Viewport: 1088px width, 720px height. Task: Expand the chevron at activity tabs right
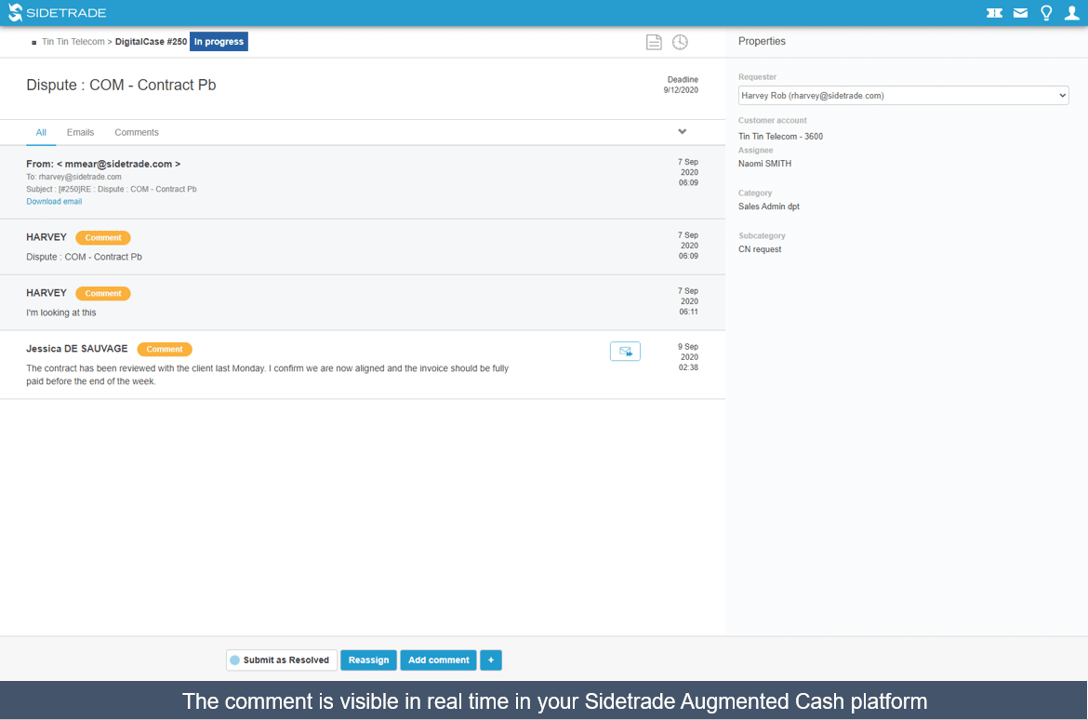tap(682, 131)
